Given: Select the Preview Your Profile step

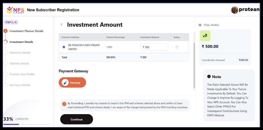Looking at the screenshot, I should tap(22, 74).
